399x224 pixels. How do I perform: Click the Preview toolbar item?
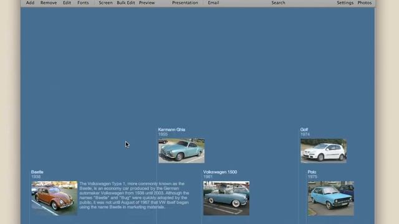pyautogui.click(x=147, y=2)
